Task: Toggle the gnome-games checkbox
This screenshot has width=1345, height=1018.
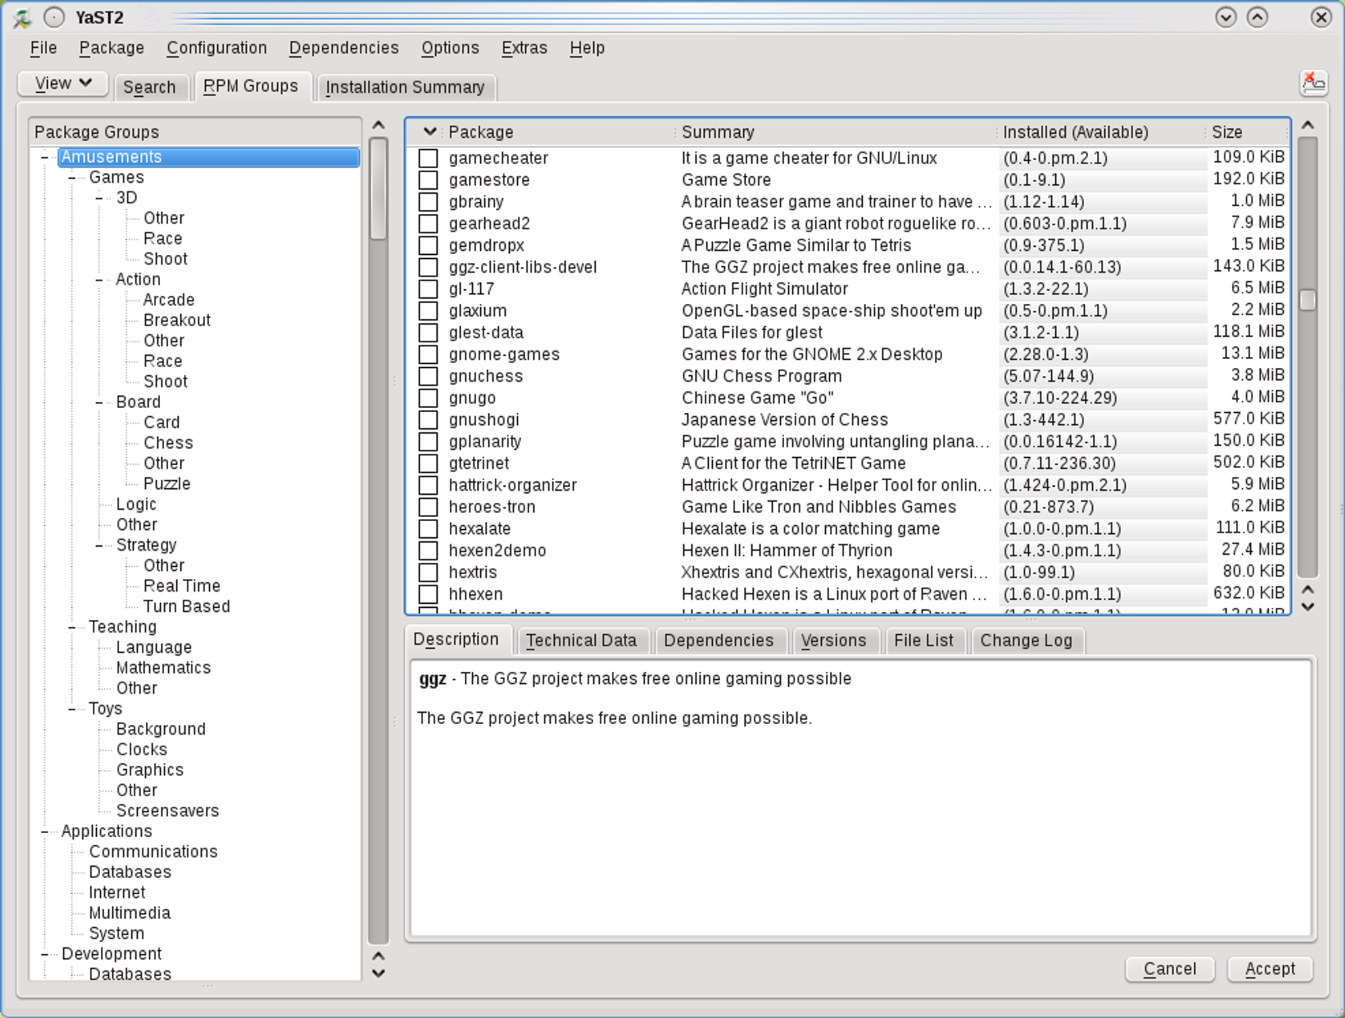Action: (428, 354)
